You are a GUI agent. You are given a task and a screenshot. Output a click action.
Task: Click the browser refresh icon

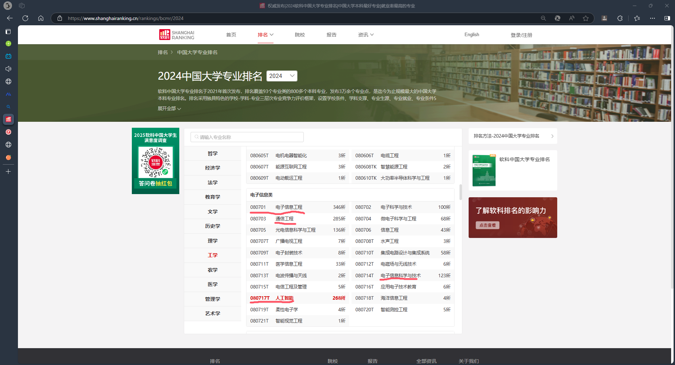tap(25, 18)
